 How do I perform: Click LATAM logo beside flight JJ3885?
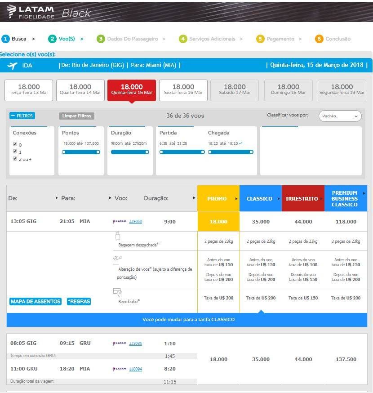[x=120, y=343]
